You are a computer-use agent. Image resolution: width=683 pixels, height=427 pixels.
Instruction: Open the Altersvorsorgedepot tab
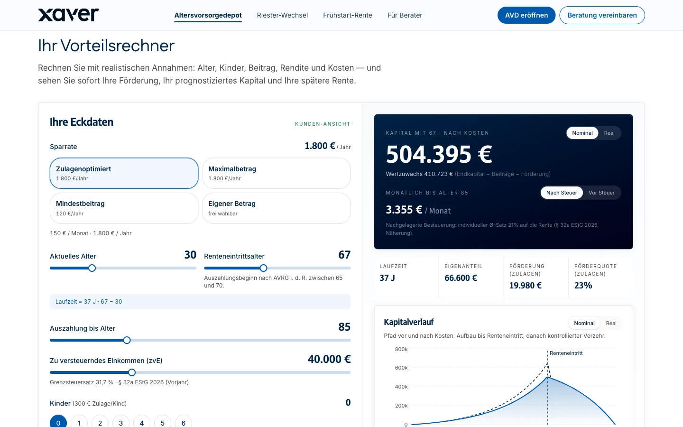(x=208, y=15)
